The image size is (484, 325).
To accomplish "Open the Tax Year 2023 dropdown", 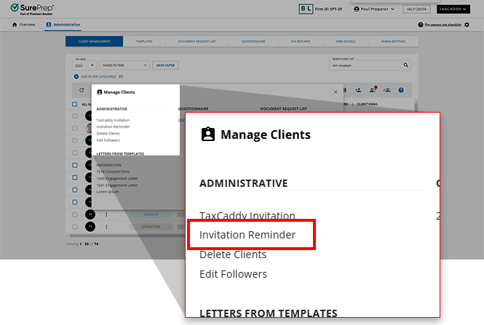I will click(x=84, y=65).
